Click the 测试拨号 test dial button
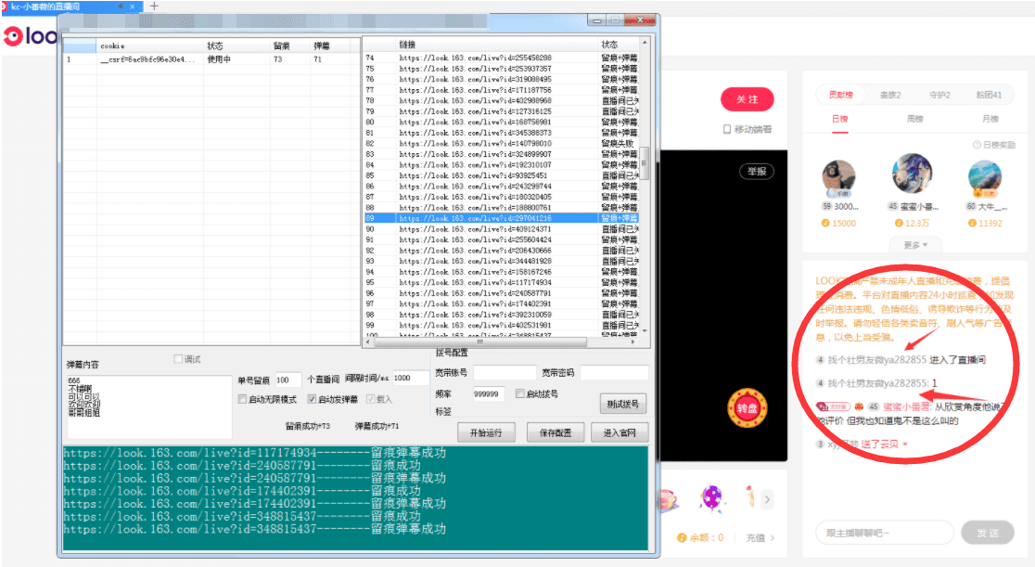Image resolution: width=1035 pixels, height=567 pixels. (622, 404)
